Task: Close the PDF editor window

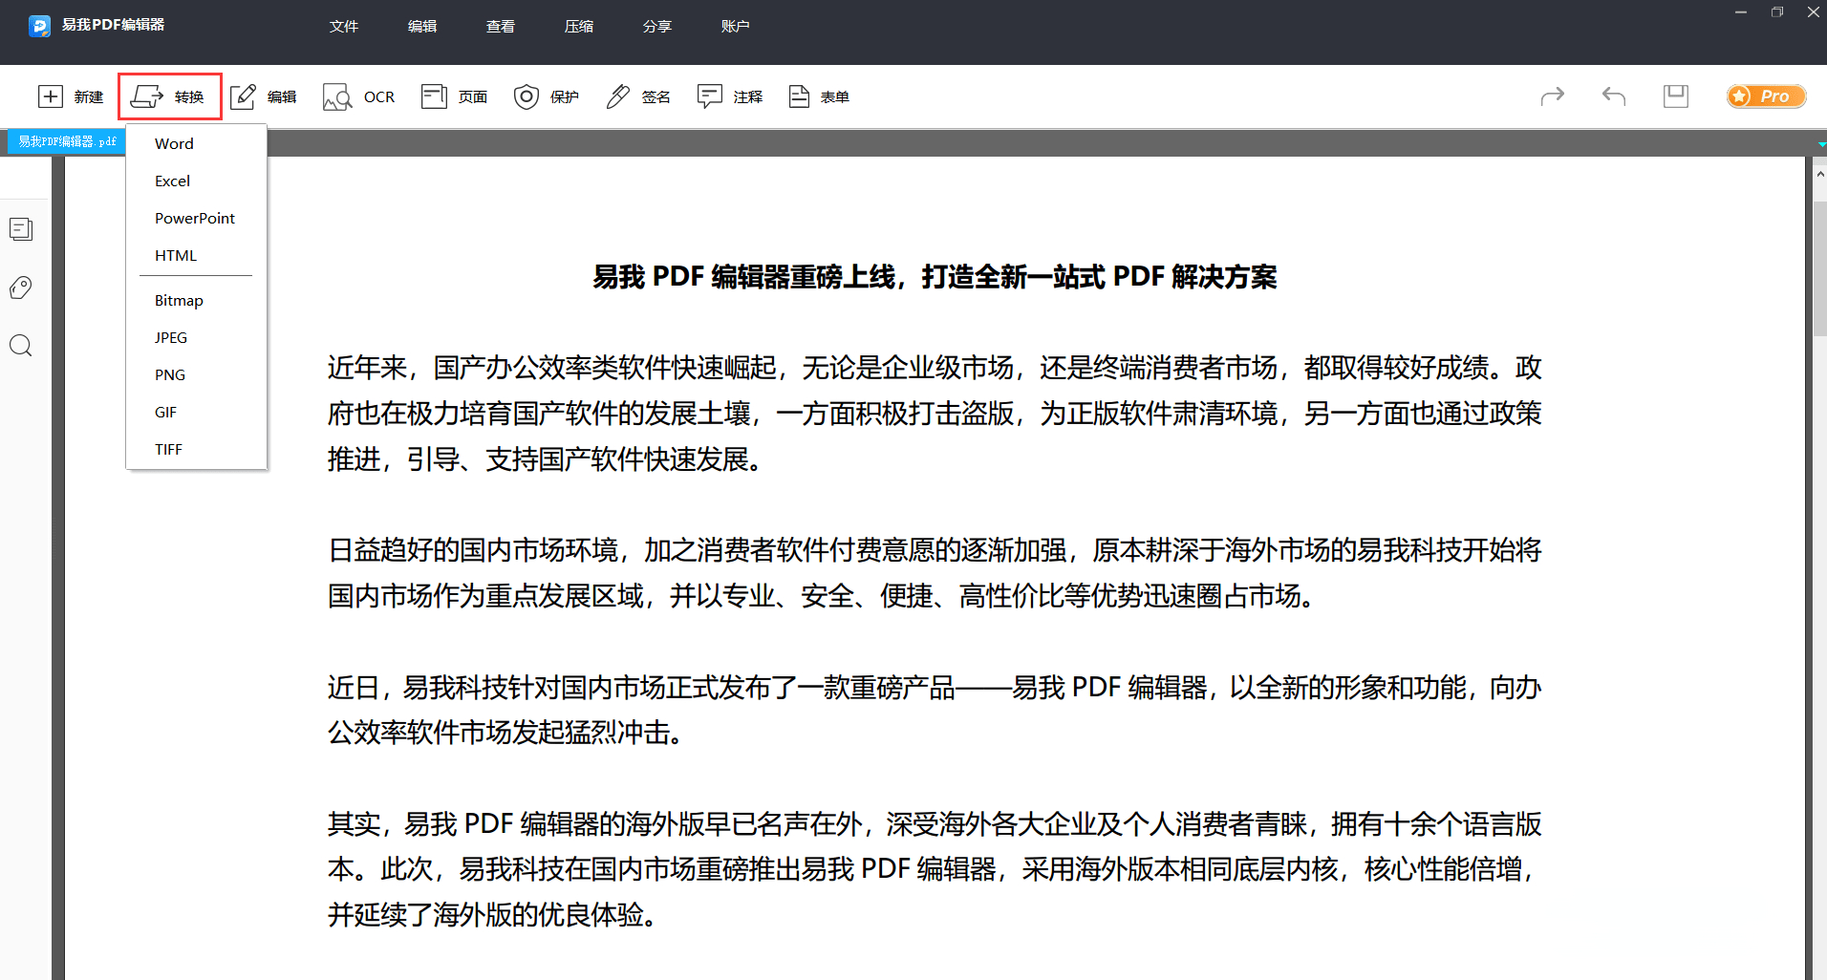Action: pyautogui.click(x=1813, y=12)
